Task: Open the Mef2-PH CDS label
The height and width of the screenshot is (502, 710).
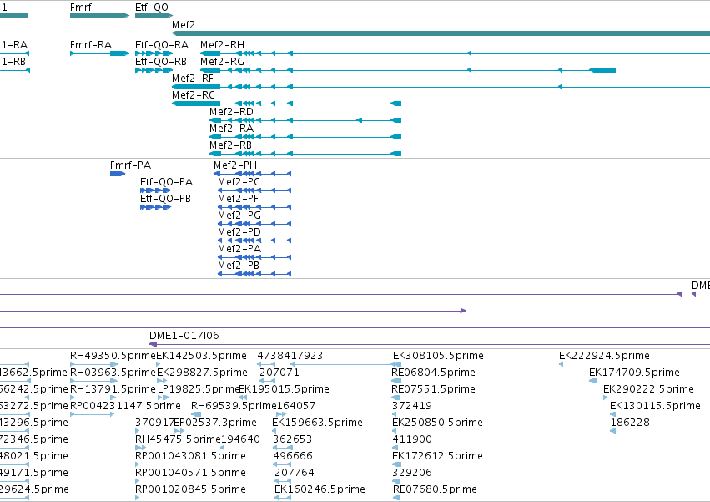Action: [235, 165]
